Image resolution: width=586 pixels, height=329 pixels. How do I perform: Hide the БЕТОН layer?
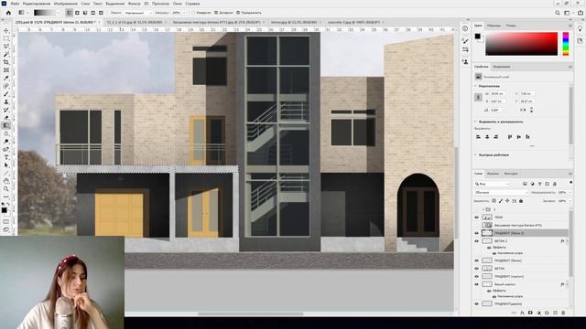click(476, 268)
